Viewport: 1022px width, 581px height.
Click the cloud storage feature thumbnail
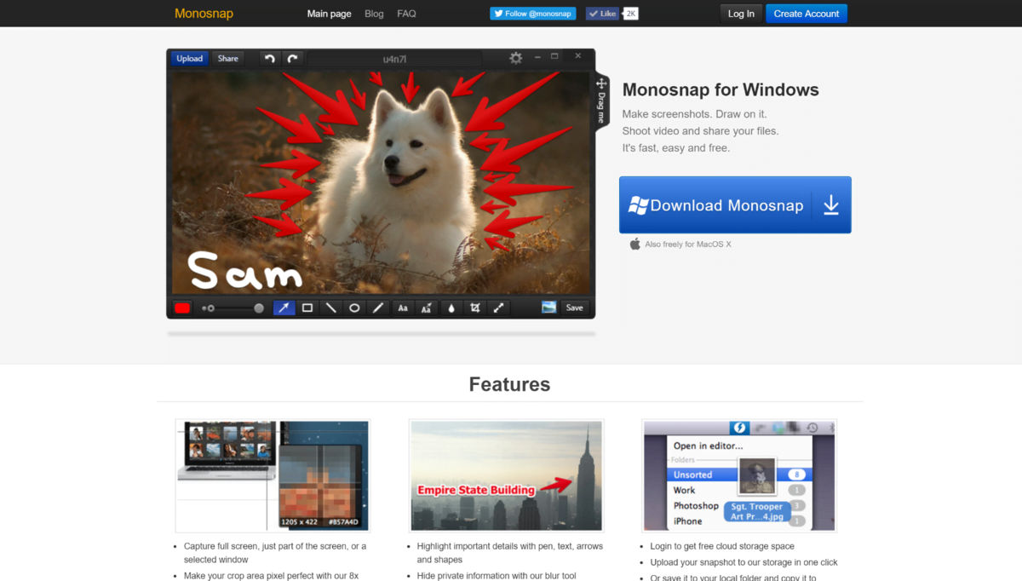[x=739, y=475]
